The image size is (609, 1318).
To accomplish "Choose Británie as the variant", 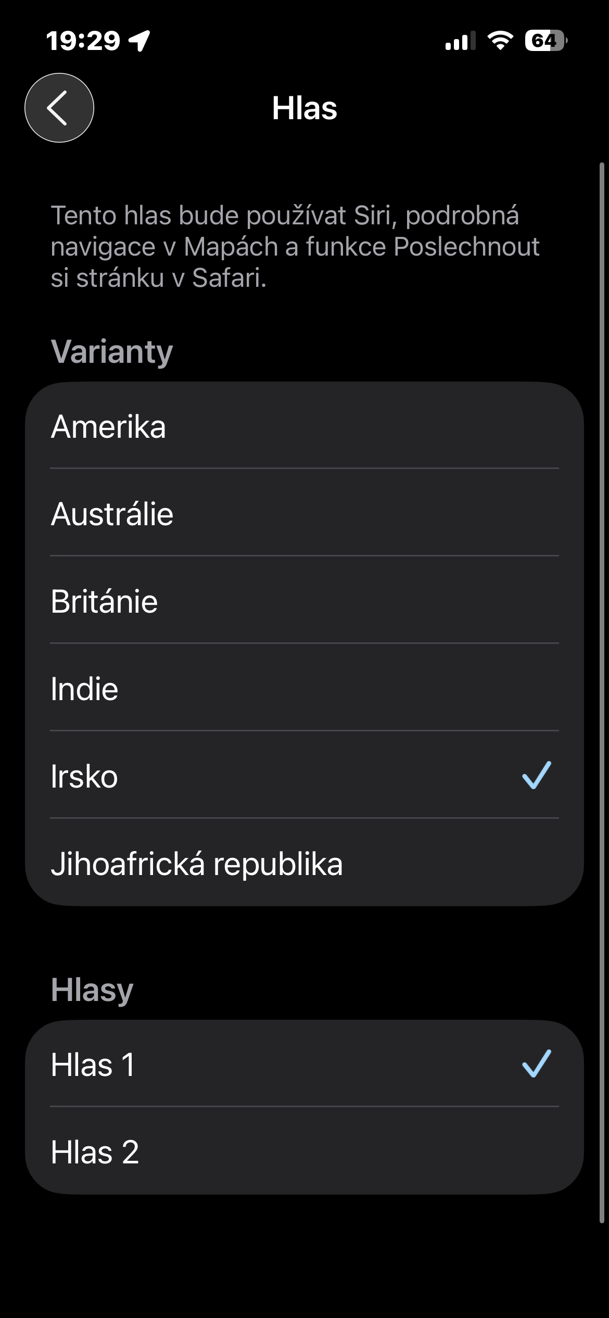I will click(x=304, y=601).
